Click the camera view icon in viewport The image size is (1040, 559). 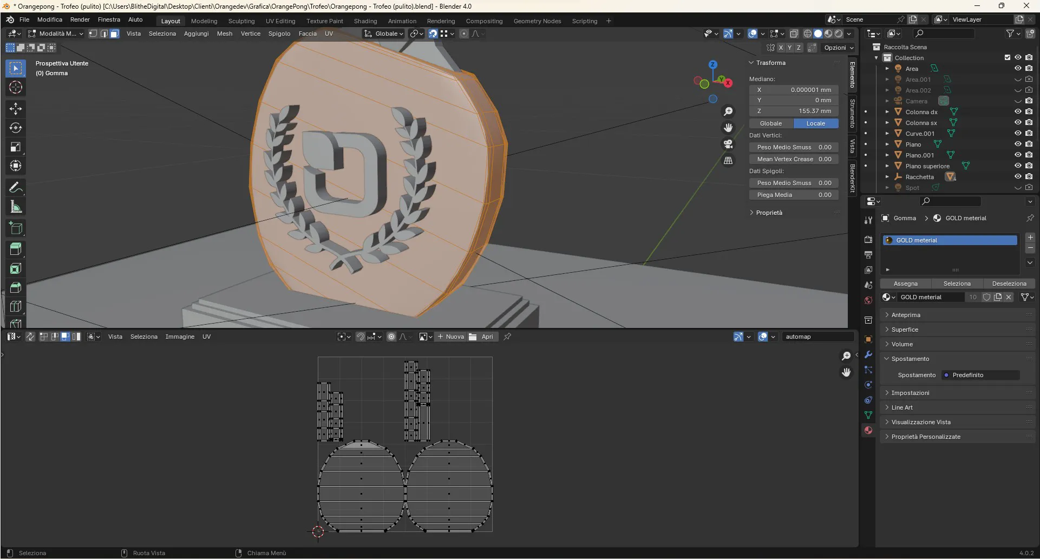pos(728,144)
